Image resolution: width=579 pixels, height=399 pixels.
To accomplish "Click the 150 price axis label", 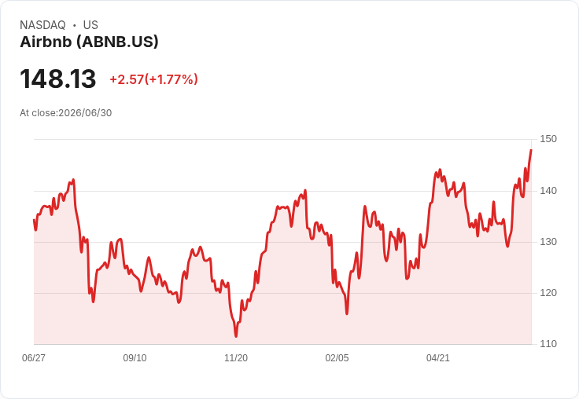I will coord(548,139).
